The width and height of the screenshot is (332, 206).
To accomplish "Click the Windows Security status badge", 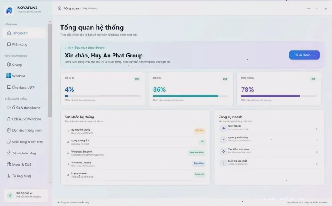I will click(197, 152).
